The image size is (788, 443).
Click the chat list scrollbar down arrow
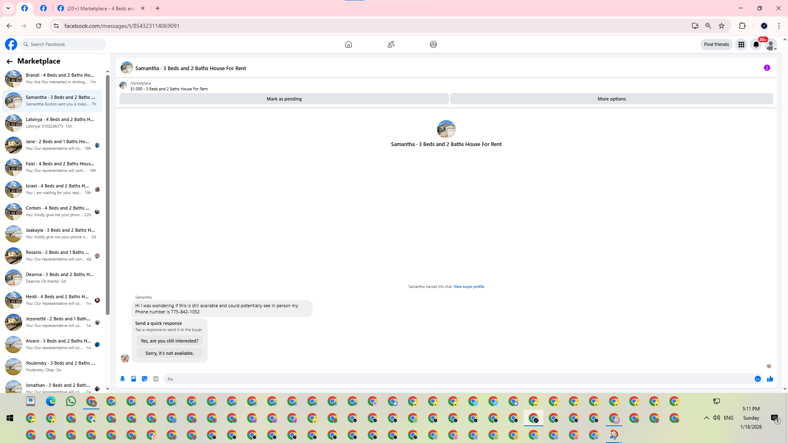click(108, 389)
